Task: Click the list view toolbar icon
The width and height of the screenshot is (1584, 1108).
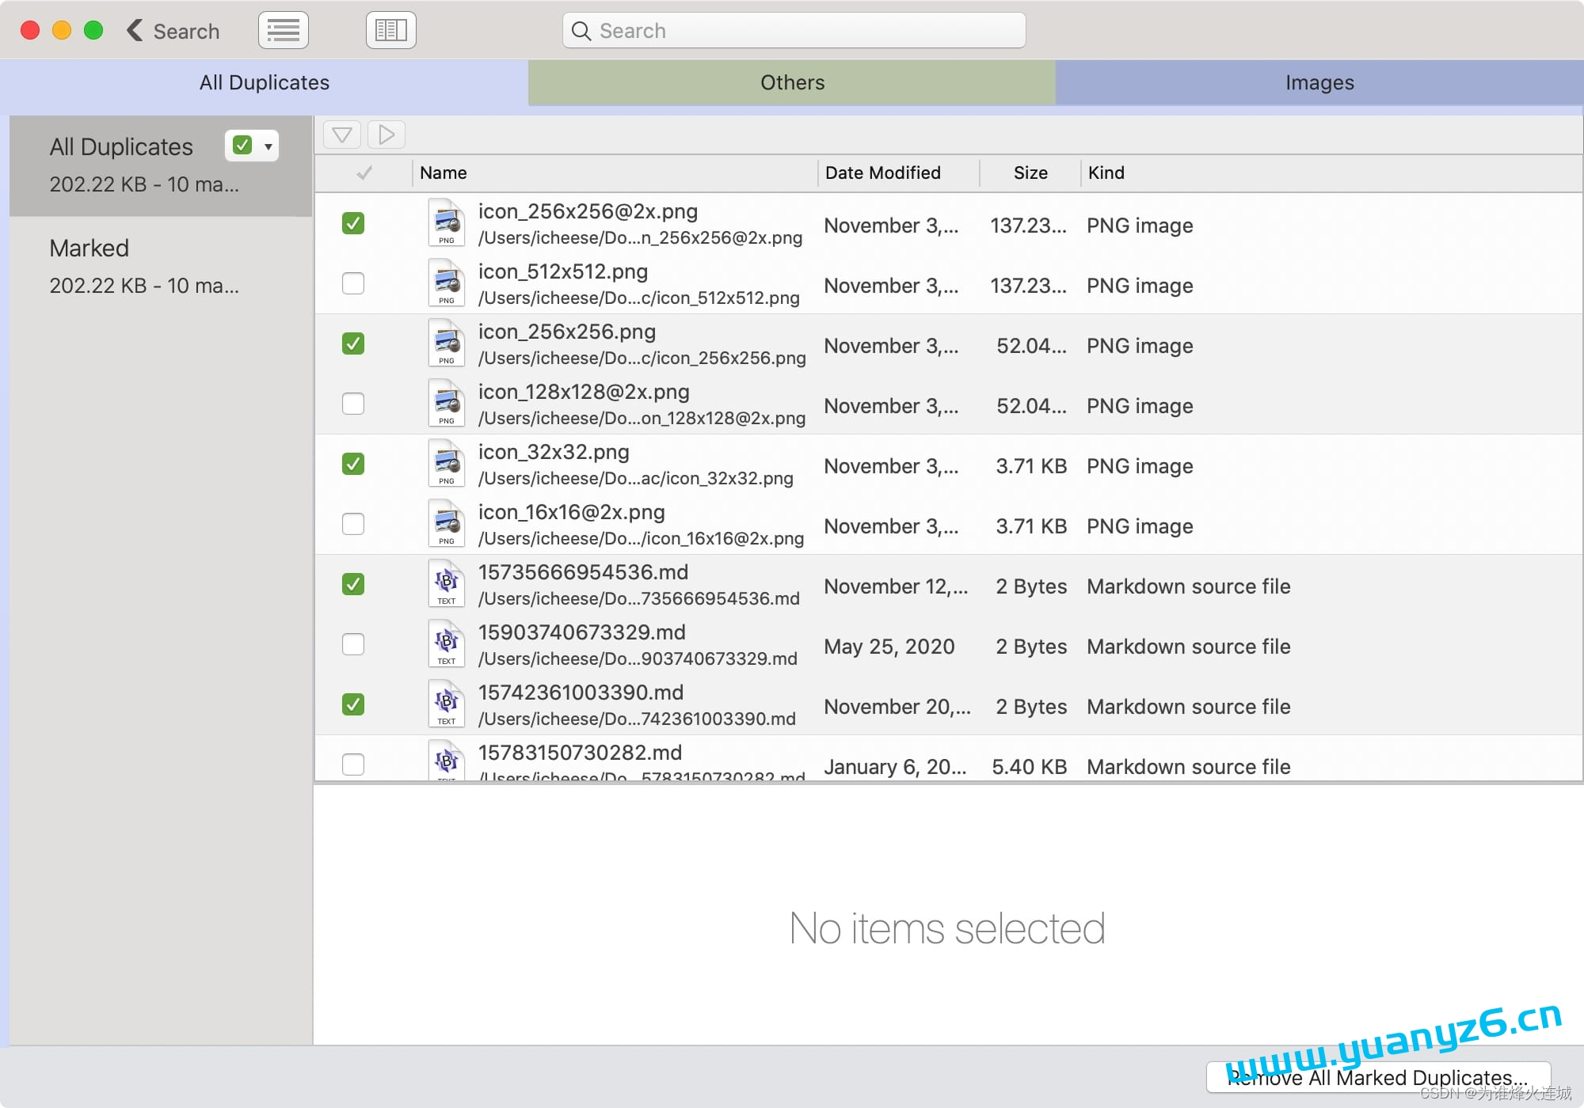Action: (283, 31)
